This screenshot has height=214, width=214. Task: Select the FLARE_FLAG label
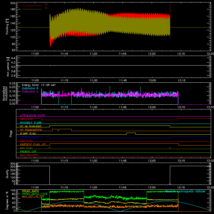28,133
